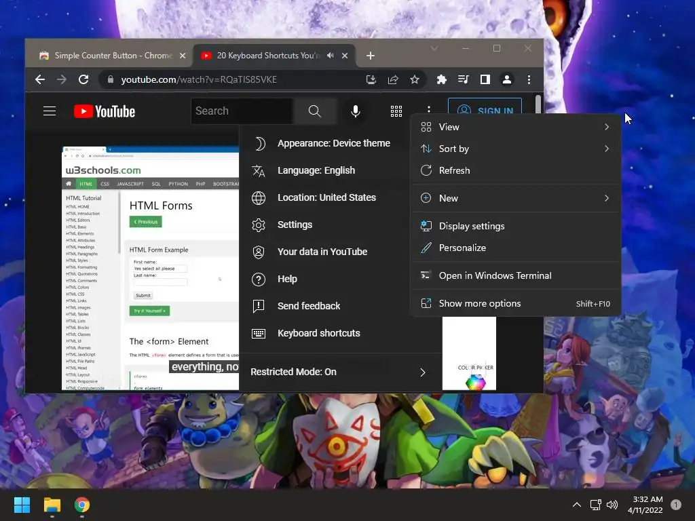Image resolution: width=695 pixels, height=521 pixels.
Task: Open Appearance: Device theme option
Action: point(324,143)
